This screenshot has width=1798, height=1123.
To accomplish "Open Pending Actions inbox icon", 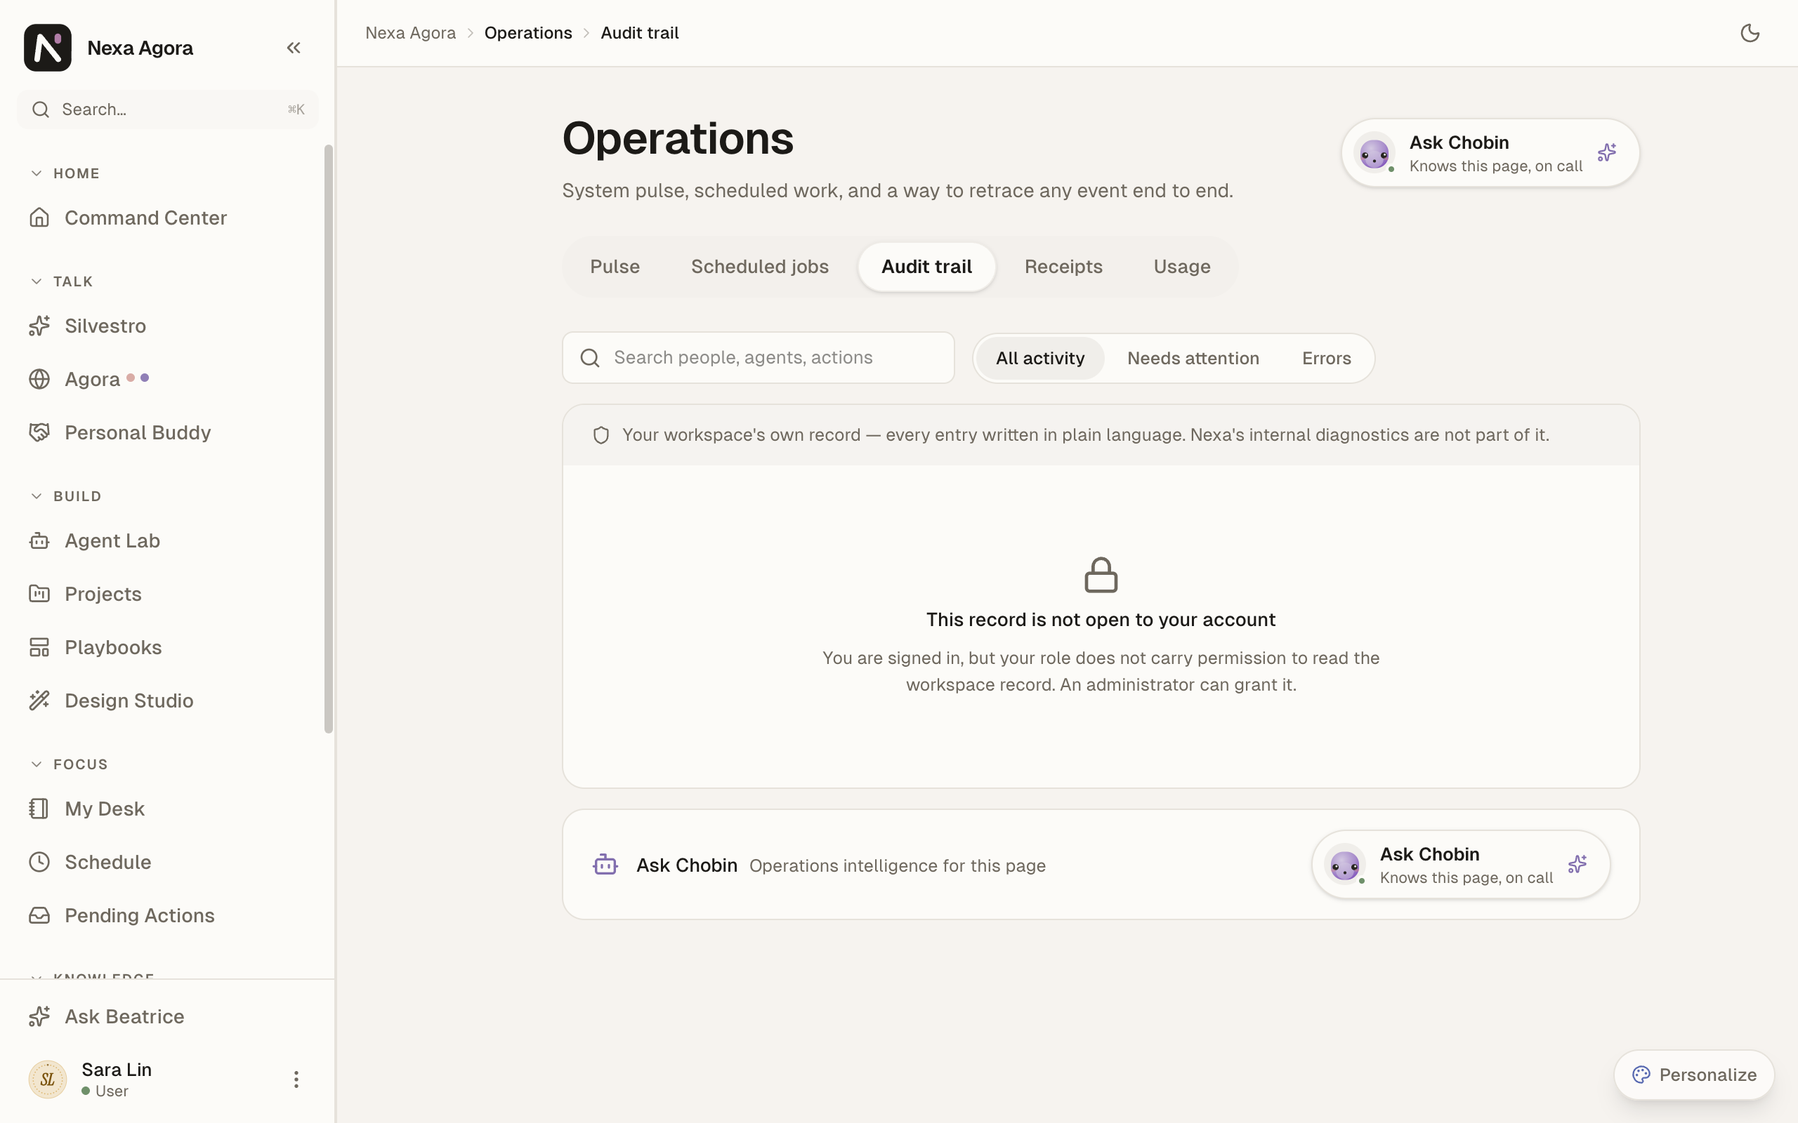I will click(x=39, y=916).
